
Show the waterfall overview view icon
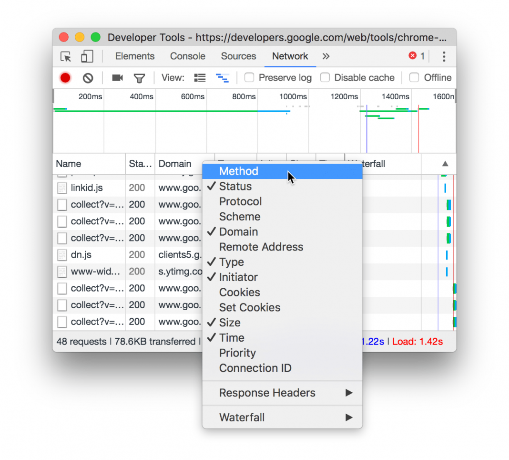click(223, 77)
